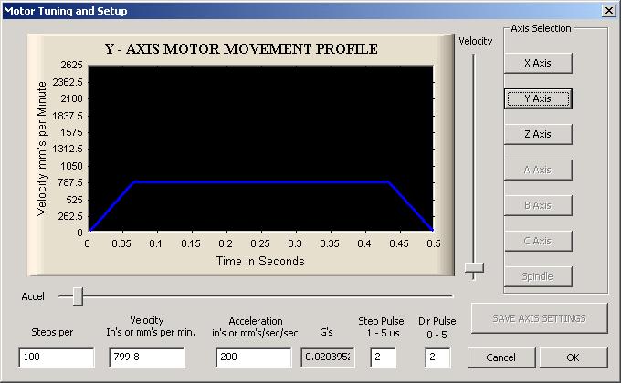Click the 'Axis Selection' group label
This screenshot has height=383, width=621.
(541, 28)
